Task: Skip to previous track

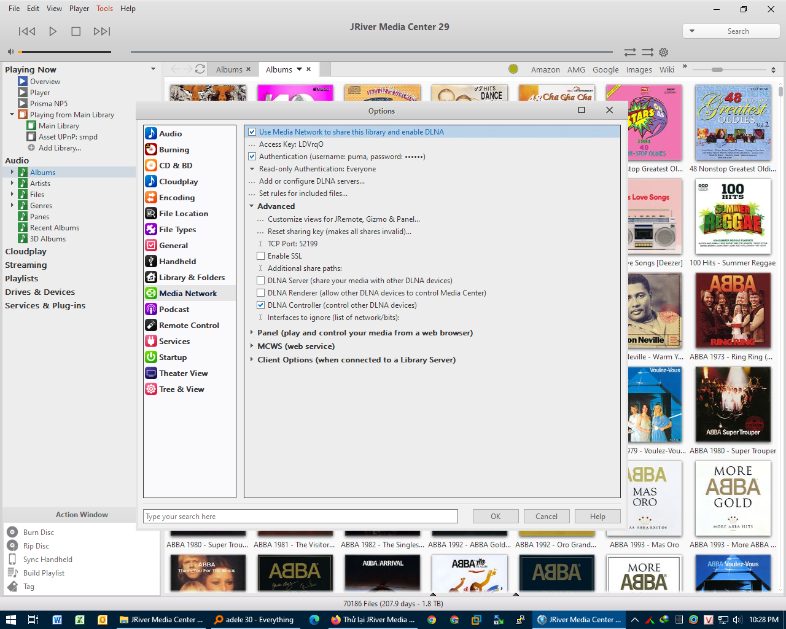Action: pos(27,31)
